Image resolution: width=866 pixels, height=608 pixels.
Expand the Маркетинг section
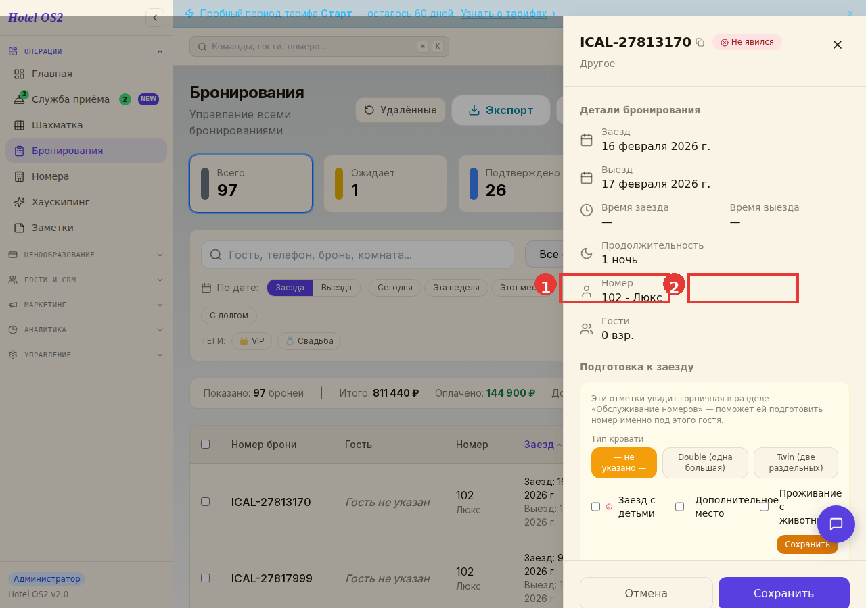click(x=86, y=305)
